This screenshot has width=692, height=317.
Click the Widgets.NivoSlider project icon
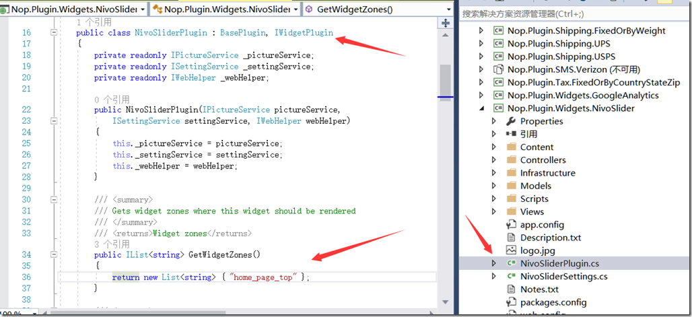pyautogui.click(x=498, y=108)
